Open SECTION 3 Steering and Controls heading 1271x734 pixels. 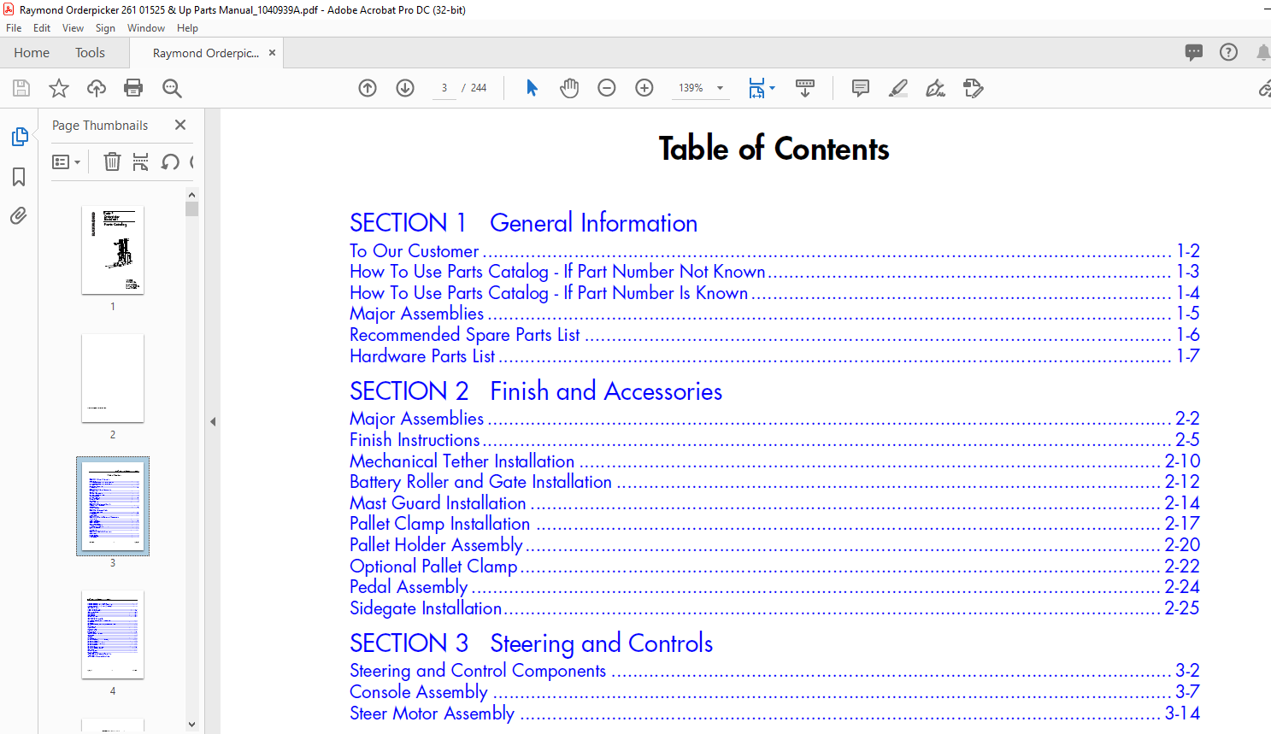point(531,643)
